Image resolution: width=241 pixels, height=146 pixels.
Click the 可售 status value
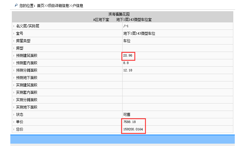pyautogui.click(x=127, y=114)
